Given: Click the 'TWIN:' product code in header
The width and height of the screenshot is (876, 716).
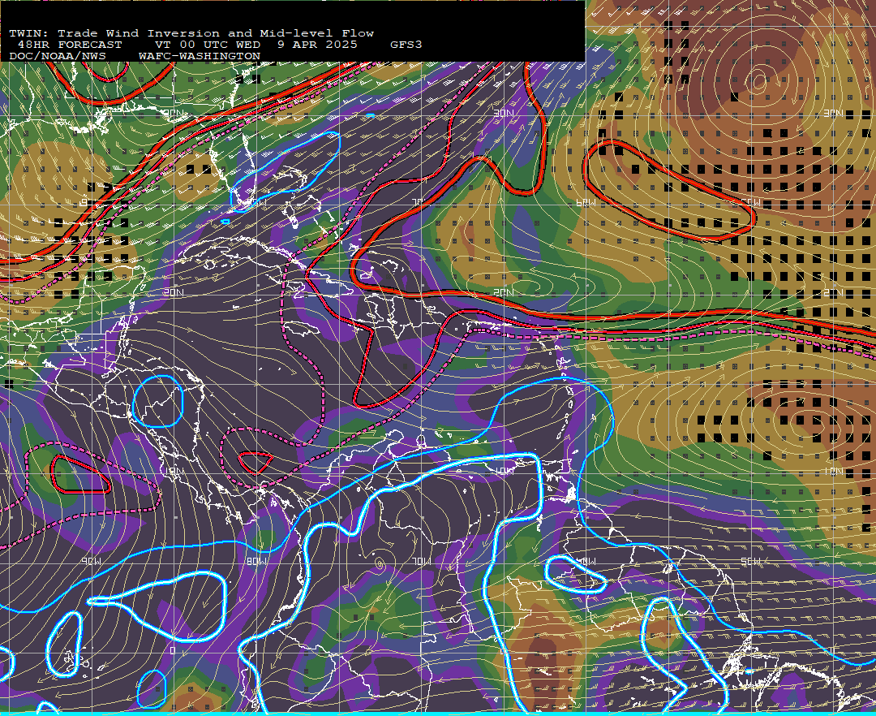Looking at the screenshot, I should (29, 33).
